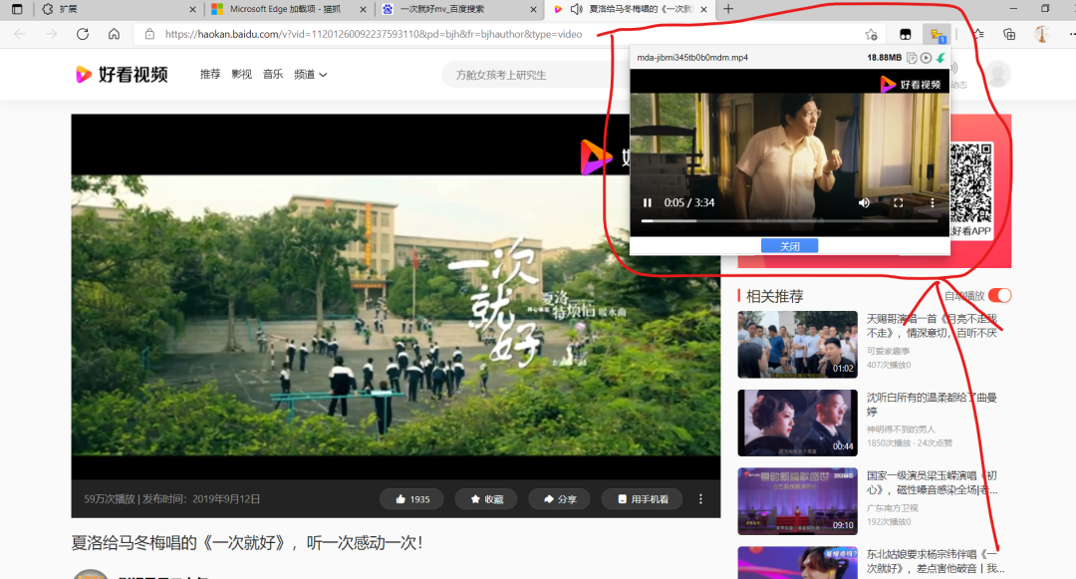Favorite the video with 收藏 button
1076x579 pixels.
pos(486,499)
